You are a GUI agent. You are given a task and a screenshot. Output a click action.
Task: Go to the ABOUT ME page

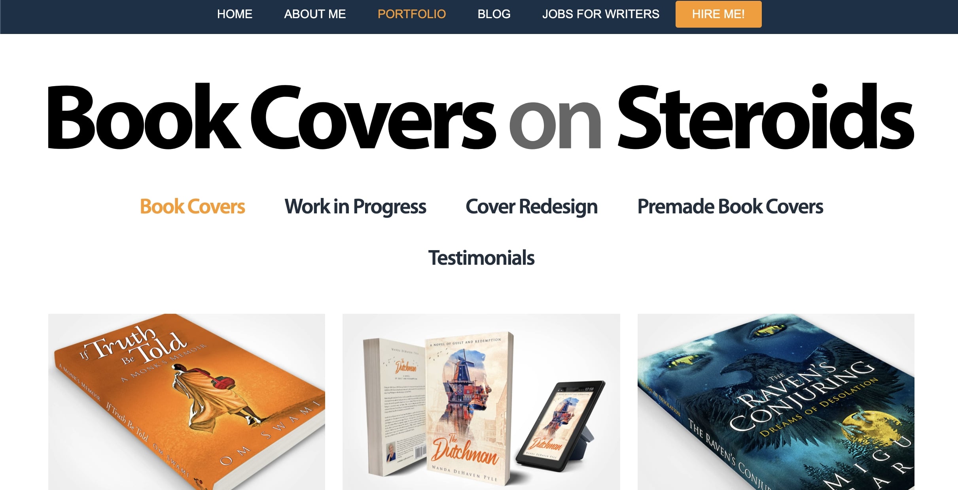[x=315, y=14]
